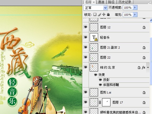The width and height of the screenshot is (152, 114).
Task: Click the mask link icon on 图层 17
Action: tap(100, 102)
